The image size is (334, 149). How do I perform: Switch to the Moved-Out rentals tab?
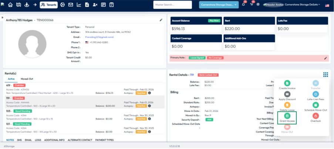[27, 79]
